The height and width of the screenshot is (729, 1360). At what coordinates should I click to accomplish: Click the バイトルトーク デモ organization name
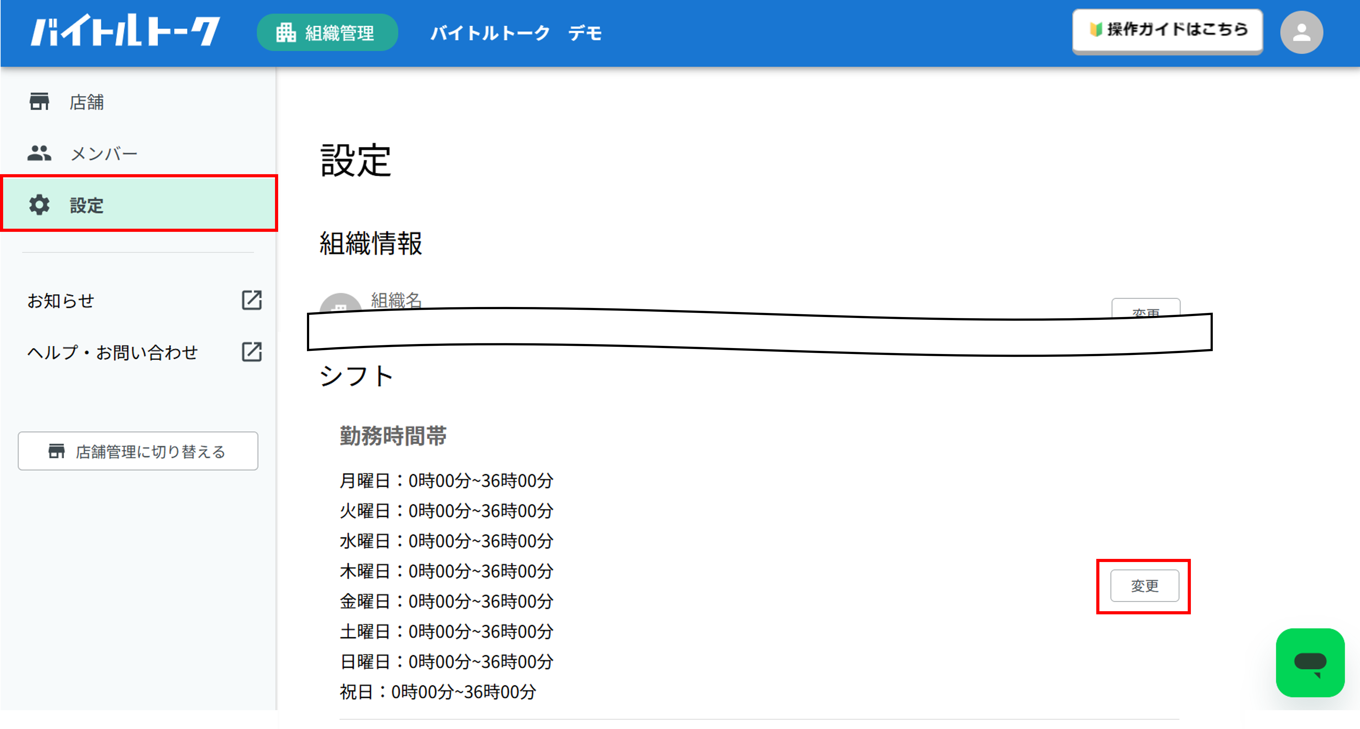516,33
